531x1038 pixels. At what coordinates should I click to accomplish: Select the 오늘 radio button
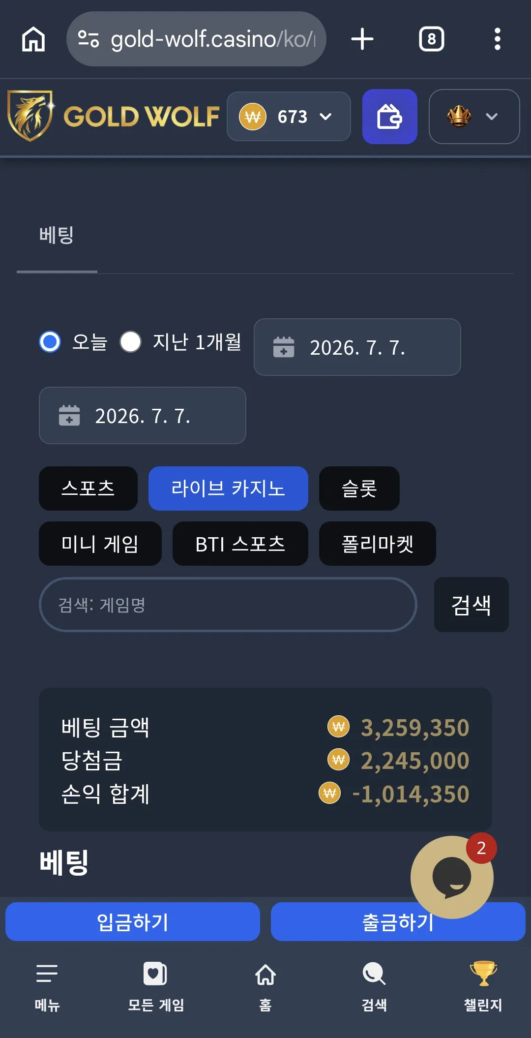click(x=50, y=342)
